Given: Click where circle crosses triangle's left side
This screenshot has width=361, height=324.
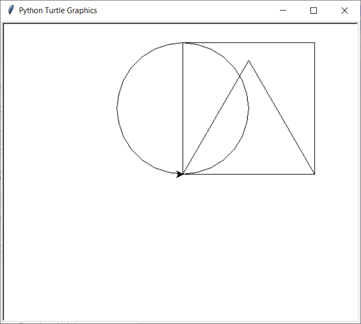Looking at the screenshot, I should [x=240, y=76].
